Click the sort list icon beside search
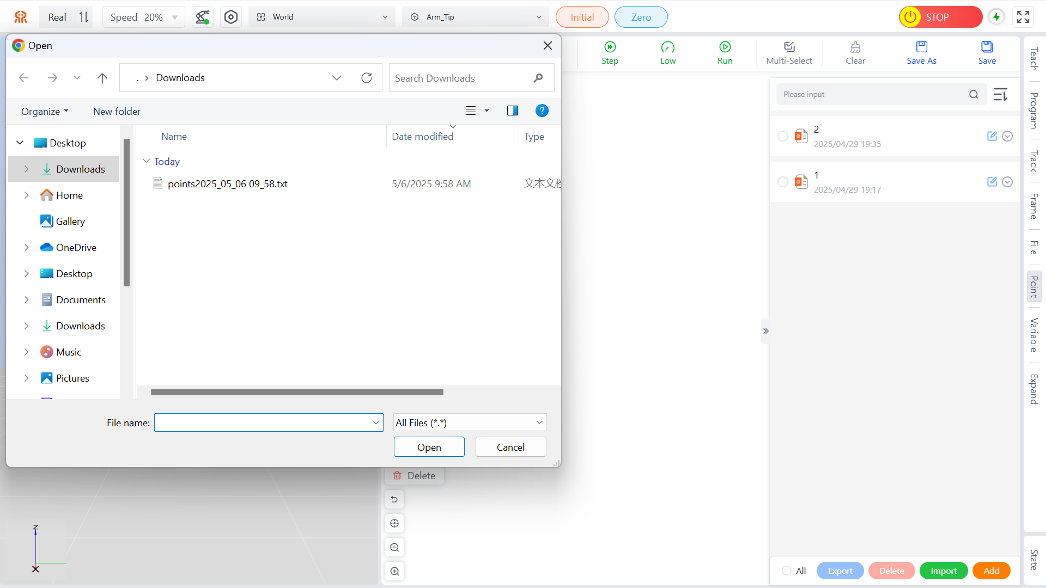This screenshot has height=588, width=1046. (1000, 95)
